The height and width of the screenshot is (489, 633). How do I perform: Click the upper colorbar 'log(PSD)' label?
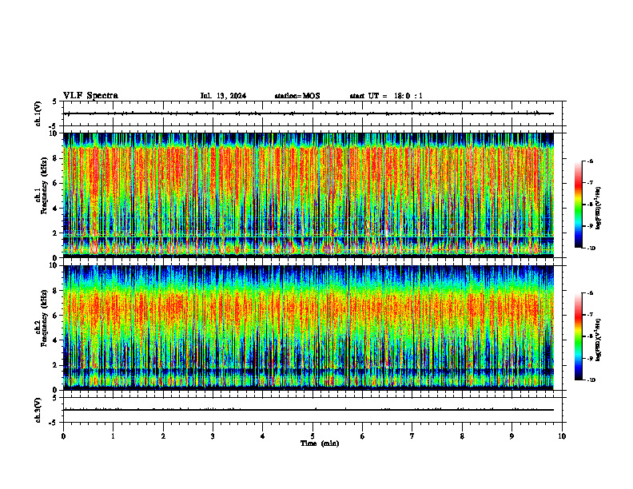click(x=599, y=208)
